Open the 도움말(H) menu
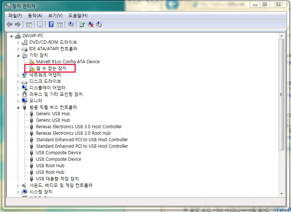Viewport: 291px width, 212px height. pos(78,16)
